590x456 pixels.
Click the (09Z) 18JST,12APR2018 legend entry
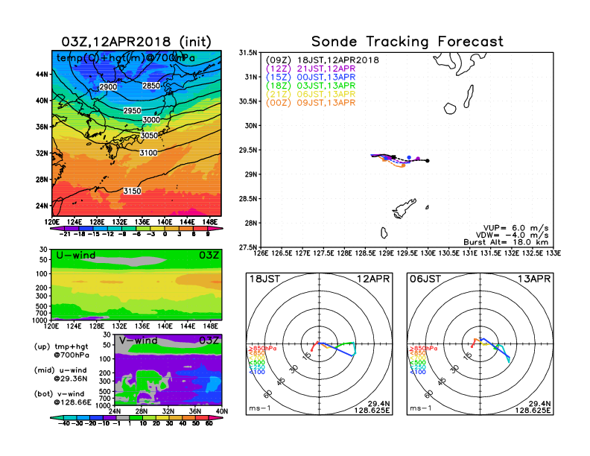coord(320,59)
